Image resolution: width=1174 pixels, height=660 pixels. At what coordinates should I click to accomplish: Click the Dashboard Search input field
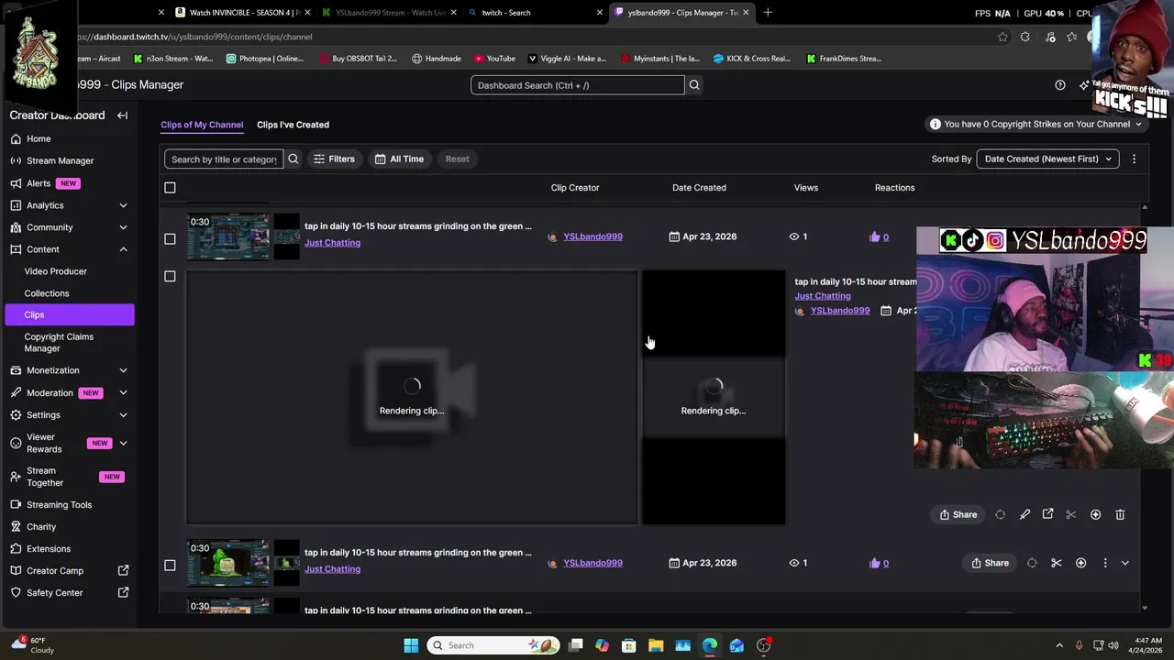[x=578, y=85]
